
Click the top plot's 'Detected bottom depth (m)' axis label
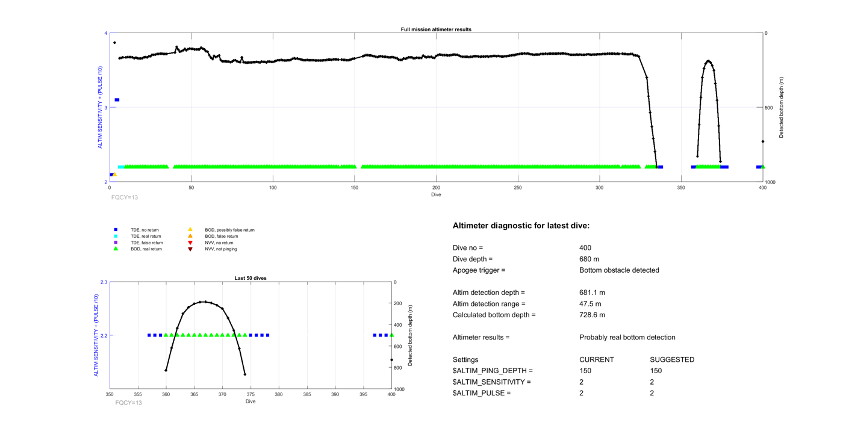(782, 108)
